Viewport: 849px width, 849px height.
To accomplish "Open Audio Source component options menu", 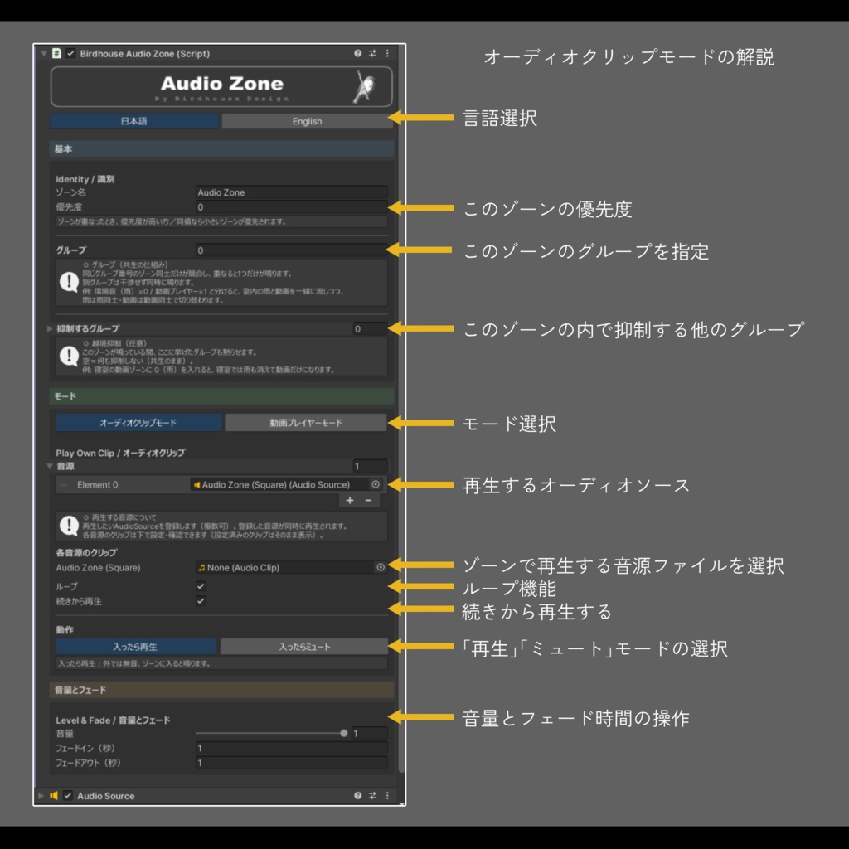I will click(x=387, y=795).
